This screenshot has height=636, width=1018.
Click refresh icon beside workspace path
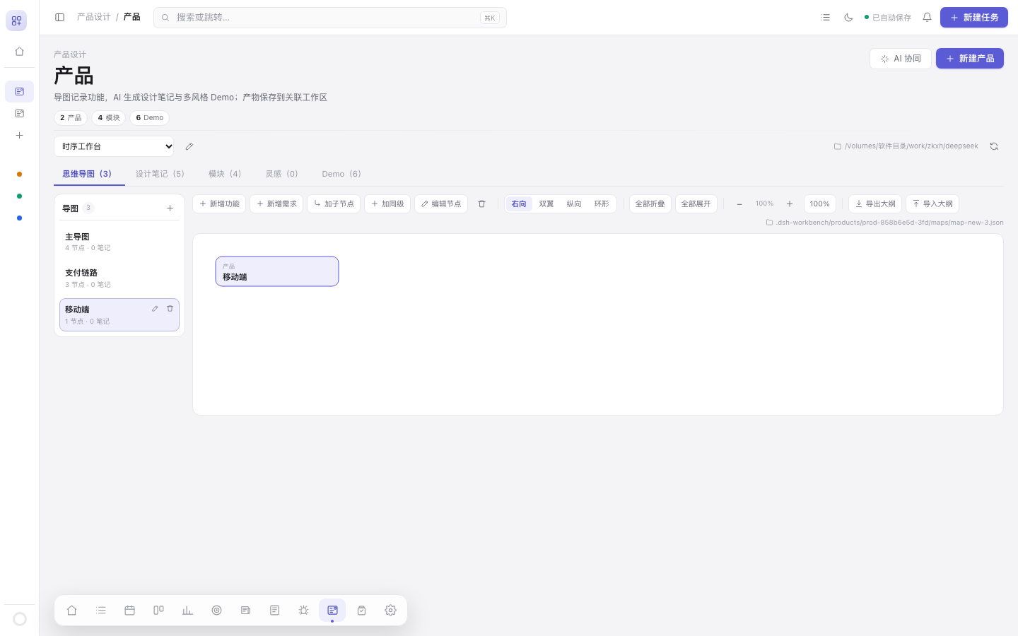pyautogui.click(x=994, y=146)
